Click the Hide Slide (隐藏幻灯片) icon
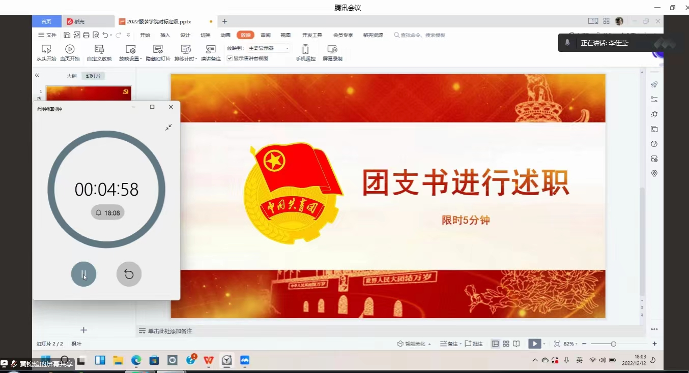The height and width of the screenshot is (373, 689). pos(158,49)
